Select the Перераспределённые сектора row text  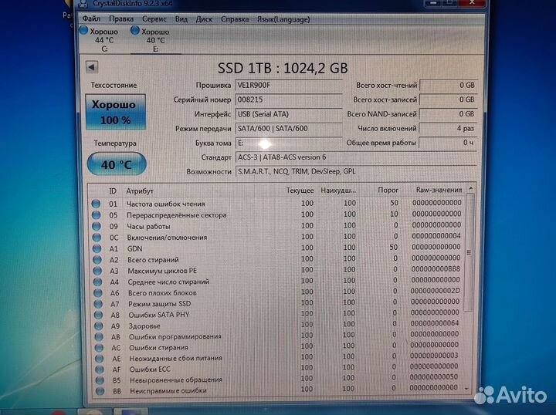(x=177, y=215)
